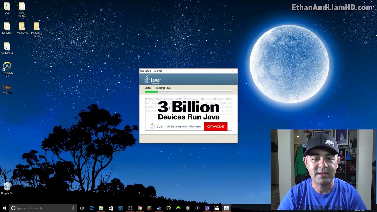This screenshot has height=212, width=377.
Task: Open the xbox folder on desktop
Action: coord(7,8)
